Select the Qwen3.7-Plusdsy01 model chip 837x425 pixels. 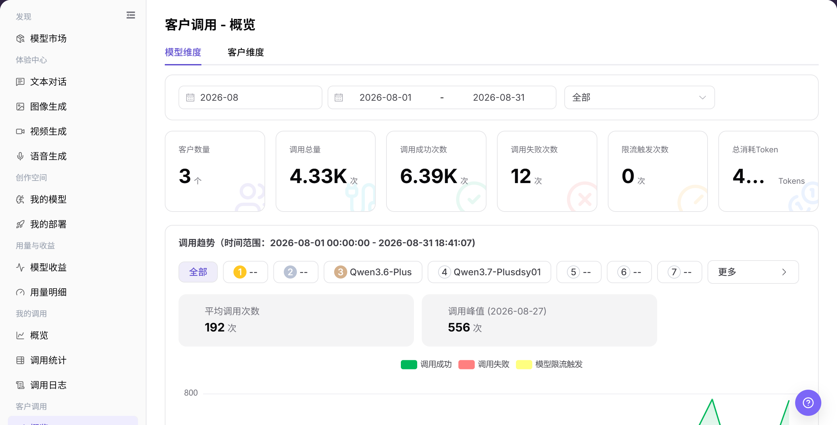coord(489,272)
